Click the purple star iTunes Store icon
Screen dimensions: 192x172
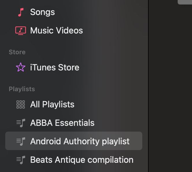(x=21, y=68)
